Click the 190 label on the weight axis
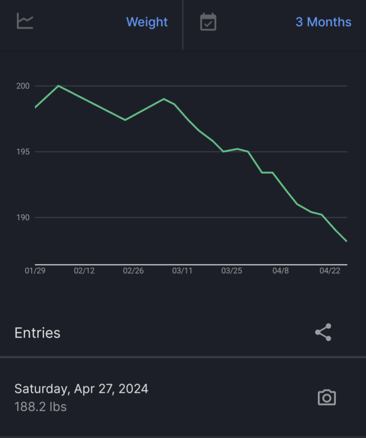The image size is (366, 438). click(23, 217)
